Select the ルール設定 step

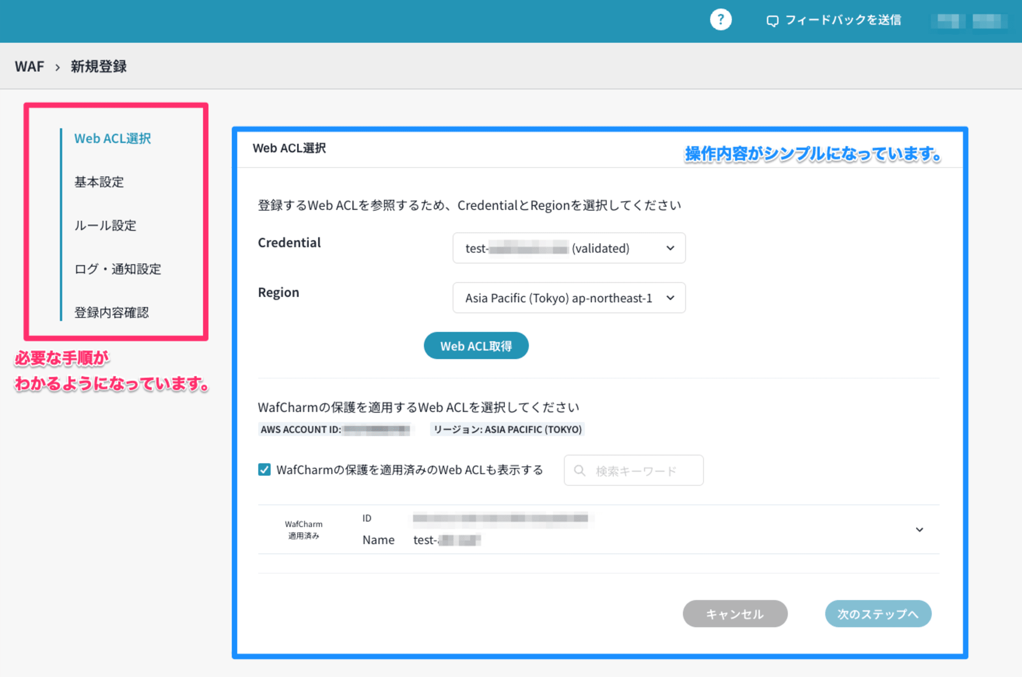tap(105, 225)
